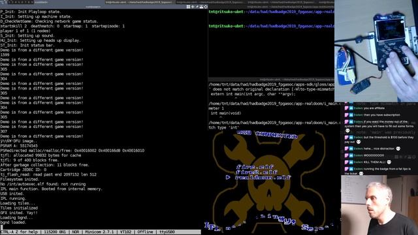Screen dimensions: 418x235
Task: Click the skull emoji after 'KILL THEM ALL!'
Action: 389,162
